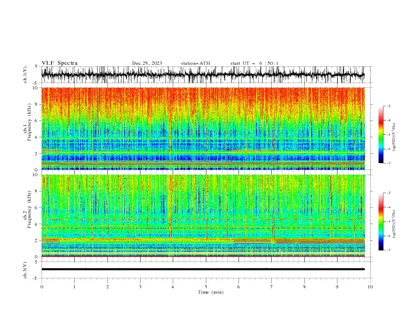Click the 'VLF Spectra' plot title
Image resolution: width=417 pixels, height=322 pixels.
tap(59, 63)
